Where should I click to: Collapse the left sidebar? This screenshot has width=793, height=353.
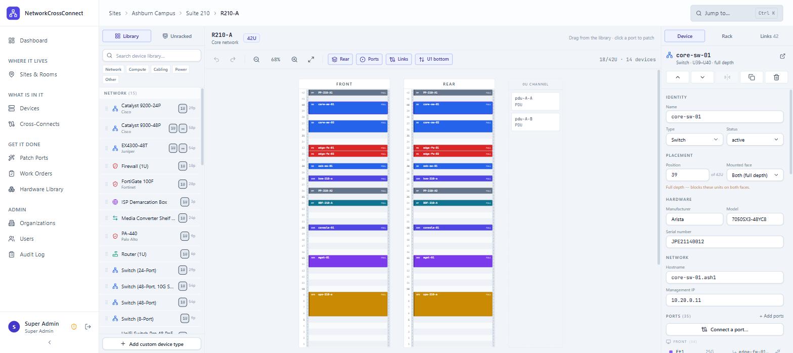(50, 342)
